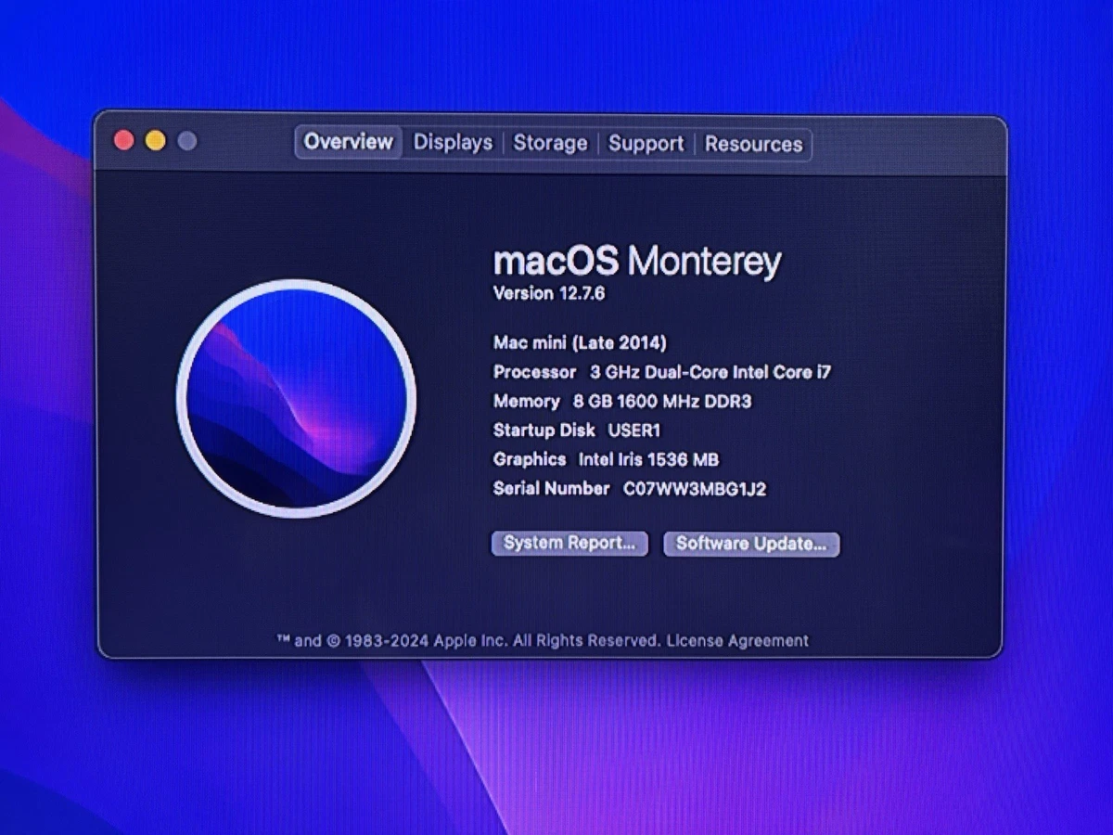Open the Displays tab
Viewport: 1113px width, 835px height.
453,143
